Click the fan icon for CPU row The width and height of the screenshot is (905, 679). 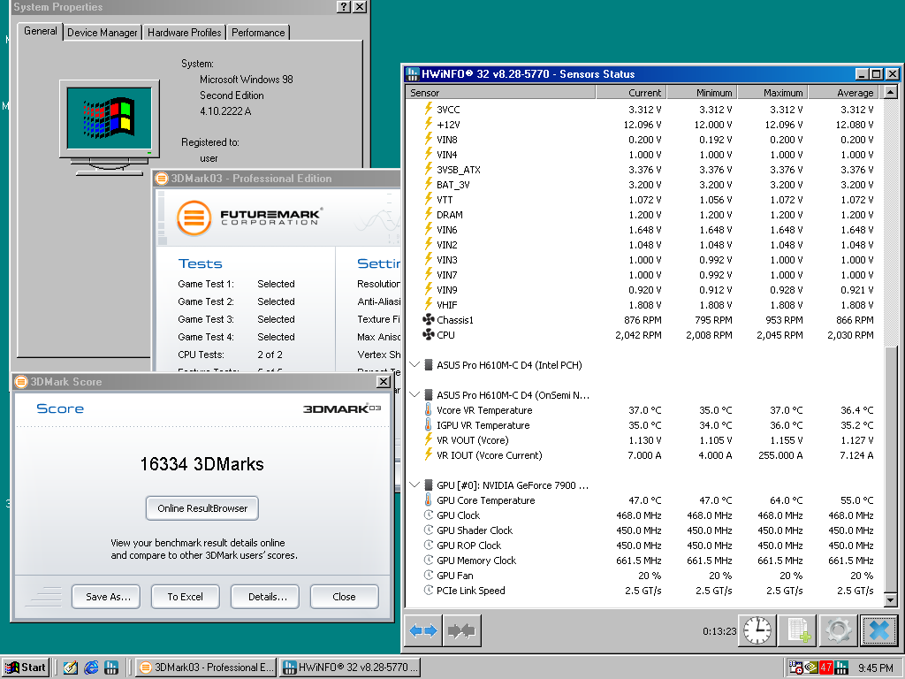pos(429,334)
